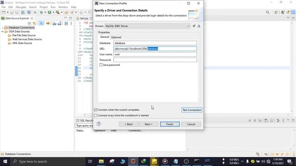This screenshot has height=166, width=296.
Task: Click the Export profiles icon in Data Source Explorer
Action: click(60, 24)
